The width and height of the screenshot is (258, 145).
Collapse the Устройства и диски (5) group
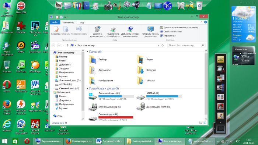pos(87,89)
